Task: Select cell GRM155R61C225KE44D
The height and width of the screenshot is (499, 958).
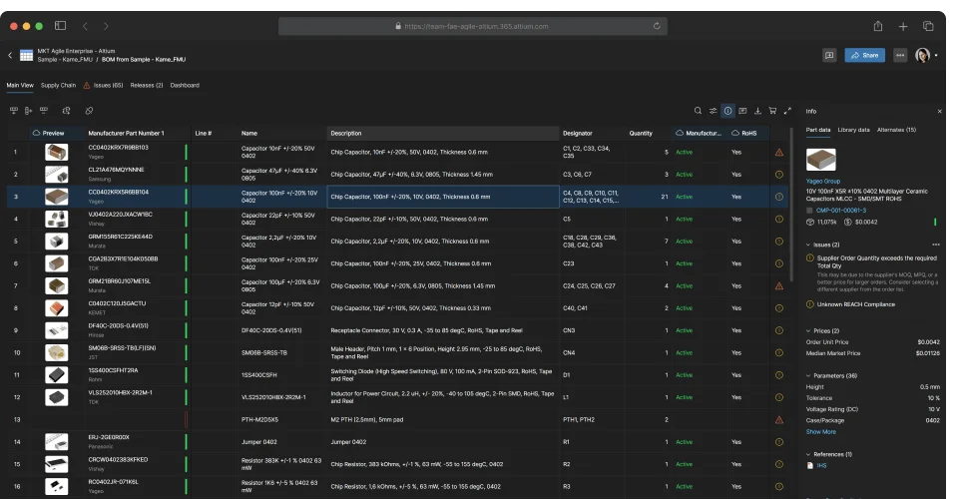Action: coord(121,237)
